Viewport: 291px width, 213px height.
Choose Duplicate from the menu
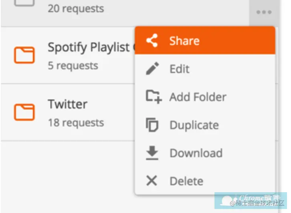point(205,125)
